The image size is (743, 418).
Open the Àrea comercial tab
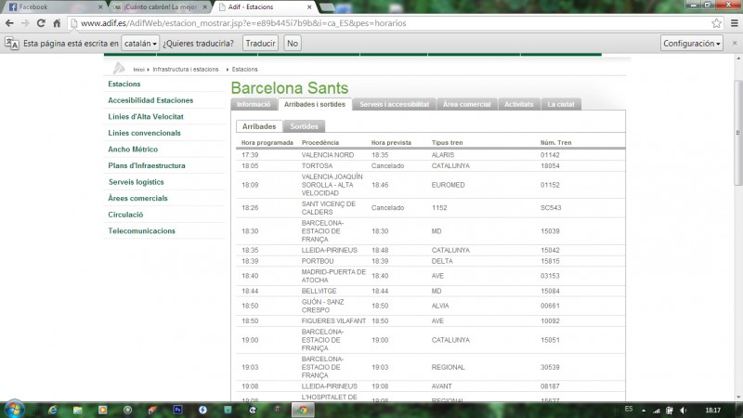(x=467, y=104)
